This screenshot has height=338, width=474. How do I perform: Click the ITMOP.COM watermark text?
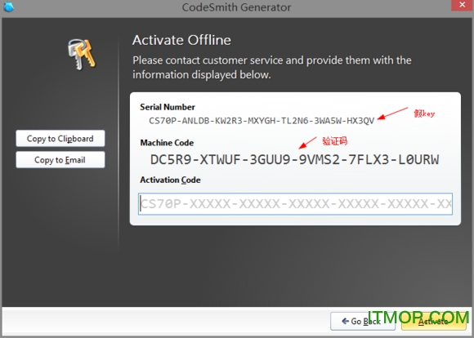[418, 318]
